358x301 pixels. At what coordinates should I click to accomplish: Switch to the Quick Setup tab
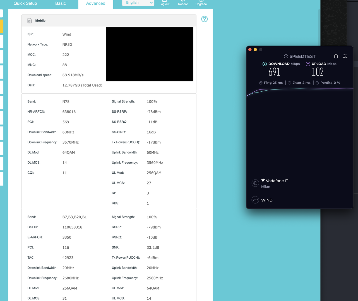[25, 3]
